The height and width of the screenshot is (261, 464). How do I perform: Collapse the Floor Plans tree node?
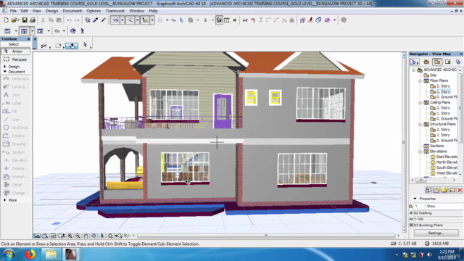420,80
